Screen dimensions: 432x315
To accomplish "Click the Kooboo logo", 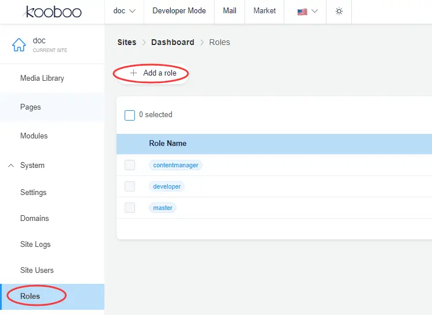I will tap(53, 12).
